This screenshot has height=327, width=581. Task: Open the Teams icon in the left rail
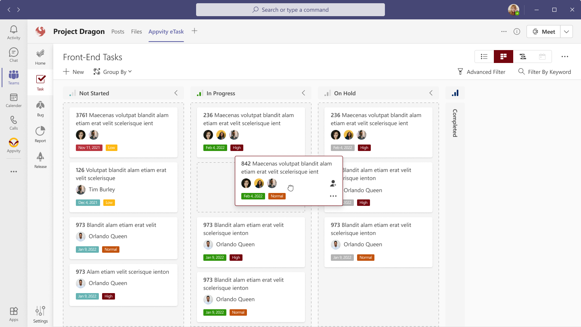(x=13, y=78)
